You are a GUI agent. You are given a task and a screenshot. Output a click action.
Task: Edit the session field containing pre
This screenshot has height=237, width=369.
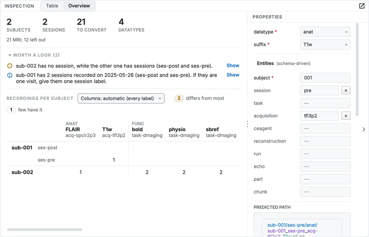tap(319, 90)
